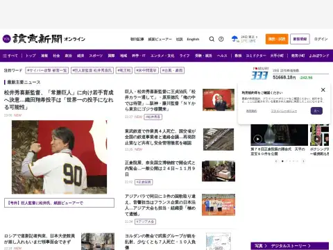Select 政治 in the navigation bar

(x=68, y=56)
